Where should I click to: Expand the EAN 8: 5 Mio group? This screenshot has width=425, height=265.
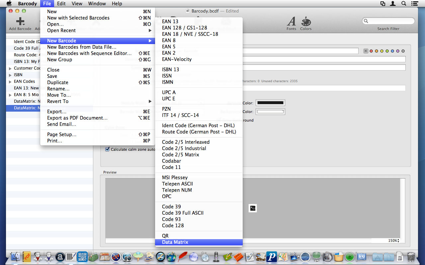click(10, 95)
